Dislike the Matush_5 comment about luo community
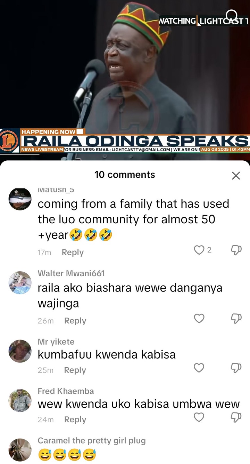The height and width of the screenshot is (464, 250). click(236, 250)
